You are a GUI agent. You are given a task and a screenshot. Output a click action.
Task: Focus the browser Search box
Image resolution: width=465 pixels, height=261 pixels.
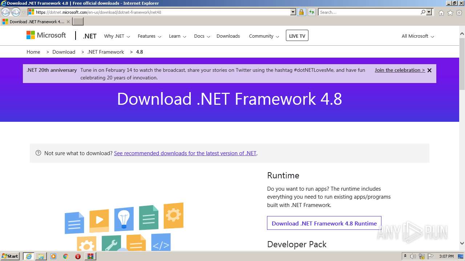point(369,12)
